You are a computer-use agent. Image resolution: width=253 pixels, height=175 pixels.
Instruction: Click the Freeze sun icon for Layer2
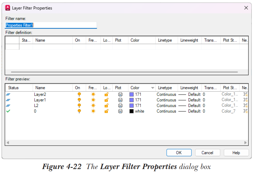coord(93,94)
